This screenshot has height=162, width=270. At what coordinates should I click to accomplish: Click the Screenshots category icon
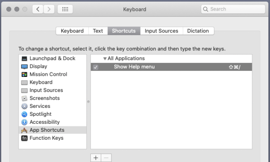(24, 98)
